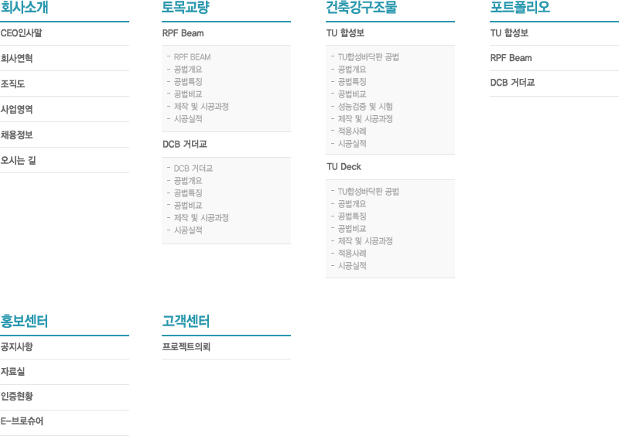Click the E-브로슈어 link
Screen dimensions: 619x443
tap(22, 422)
